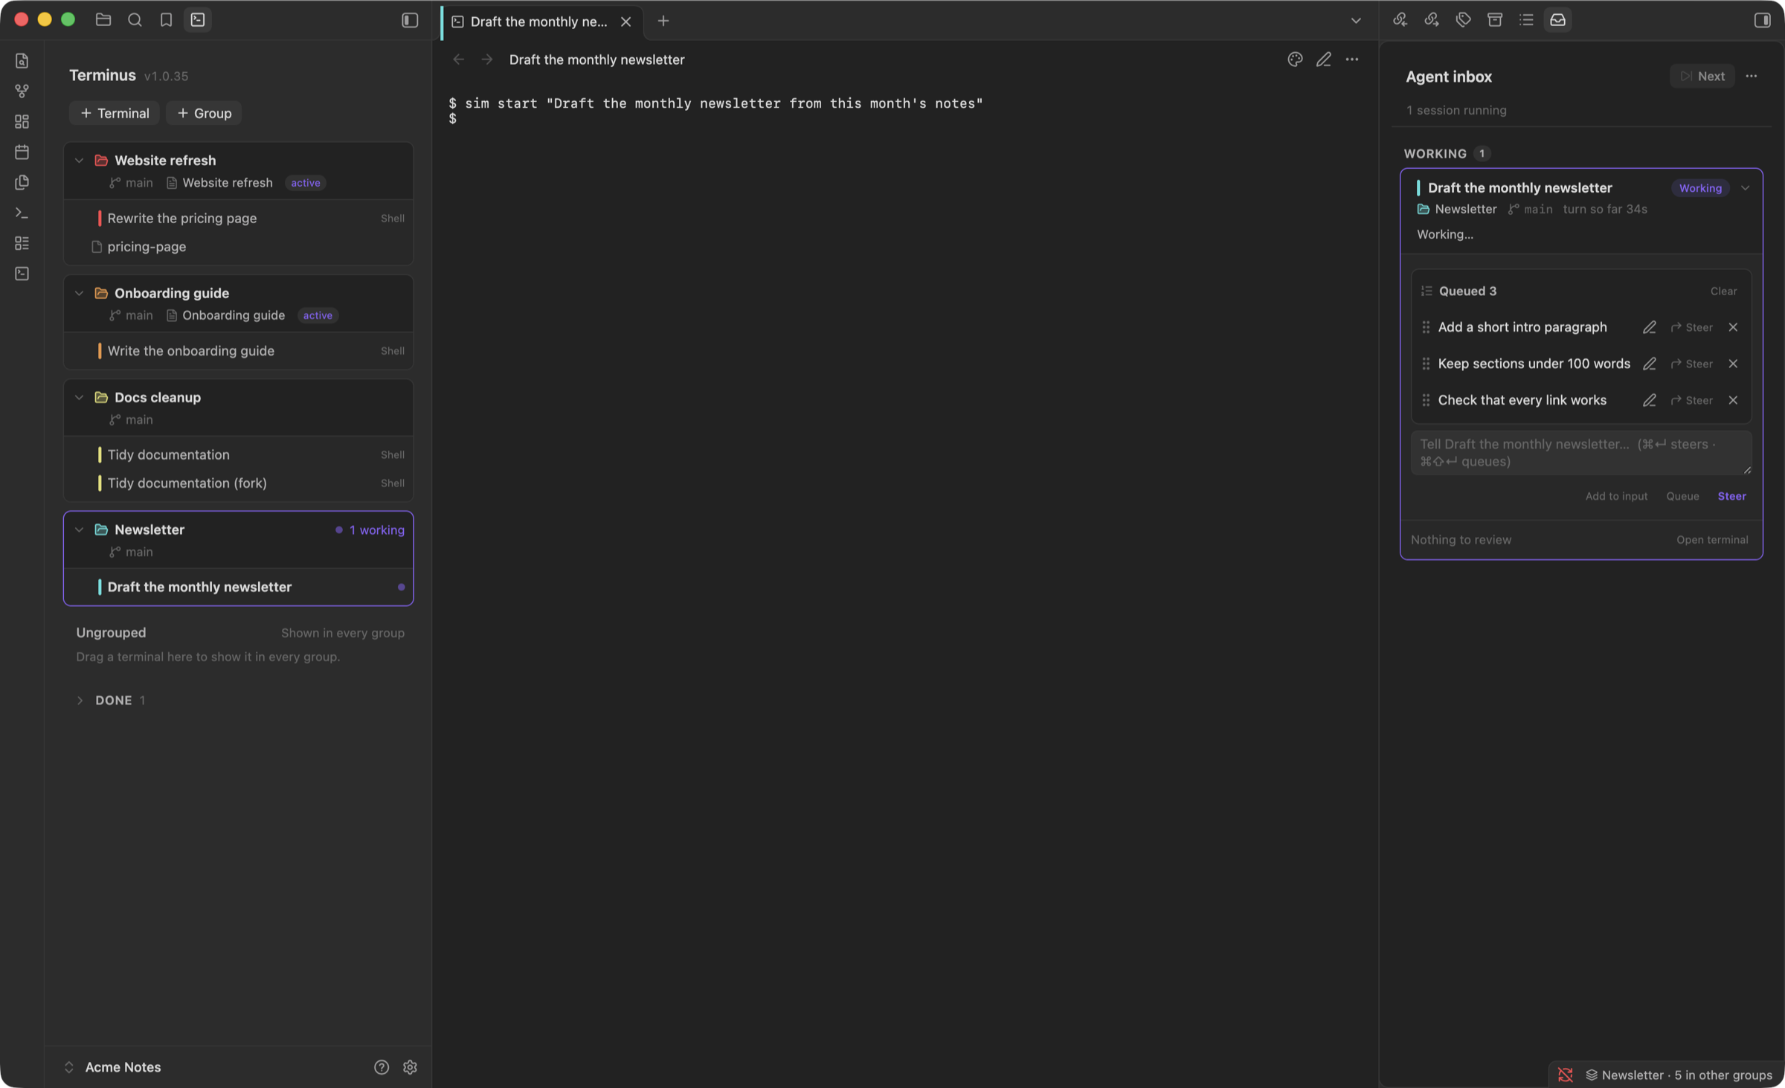
Task: Edit the queued 'Add a short intro paragraph' item
Action: (1649, 327)
